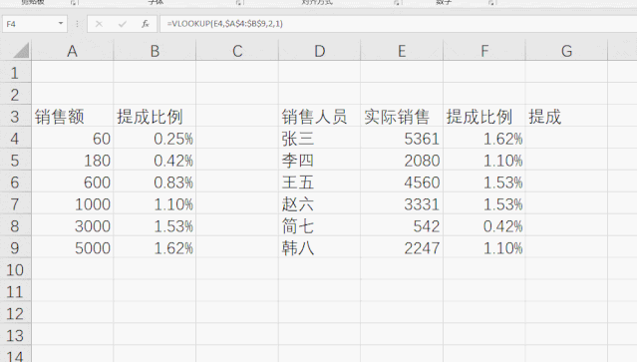Select cell with value 0.25%
Screen dimensions: 637x362
click(155, 139)
